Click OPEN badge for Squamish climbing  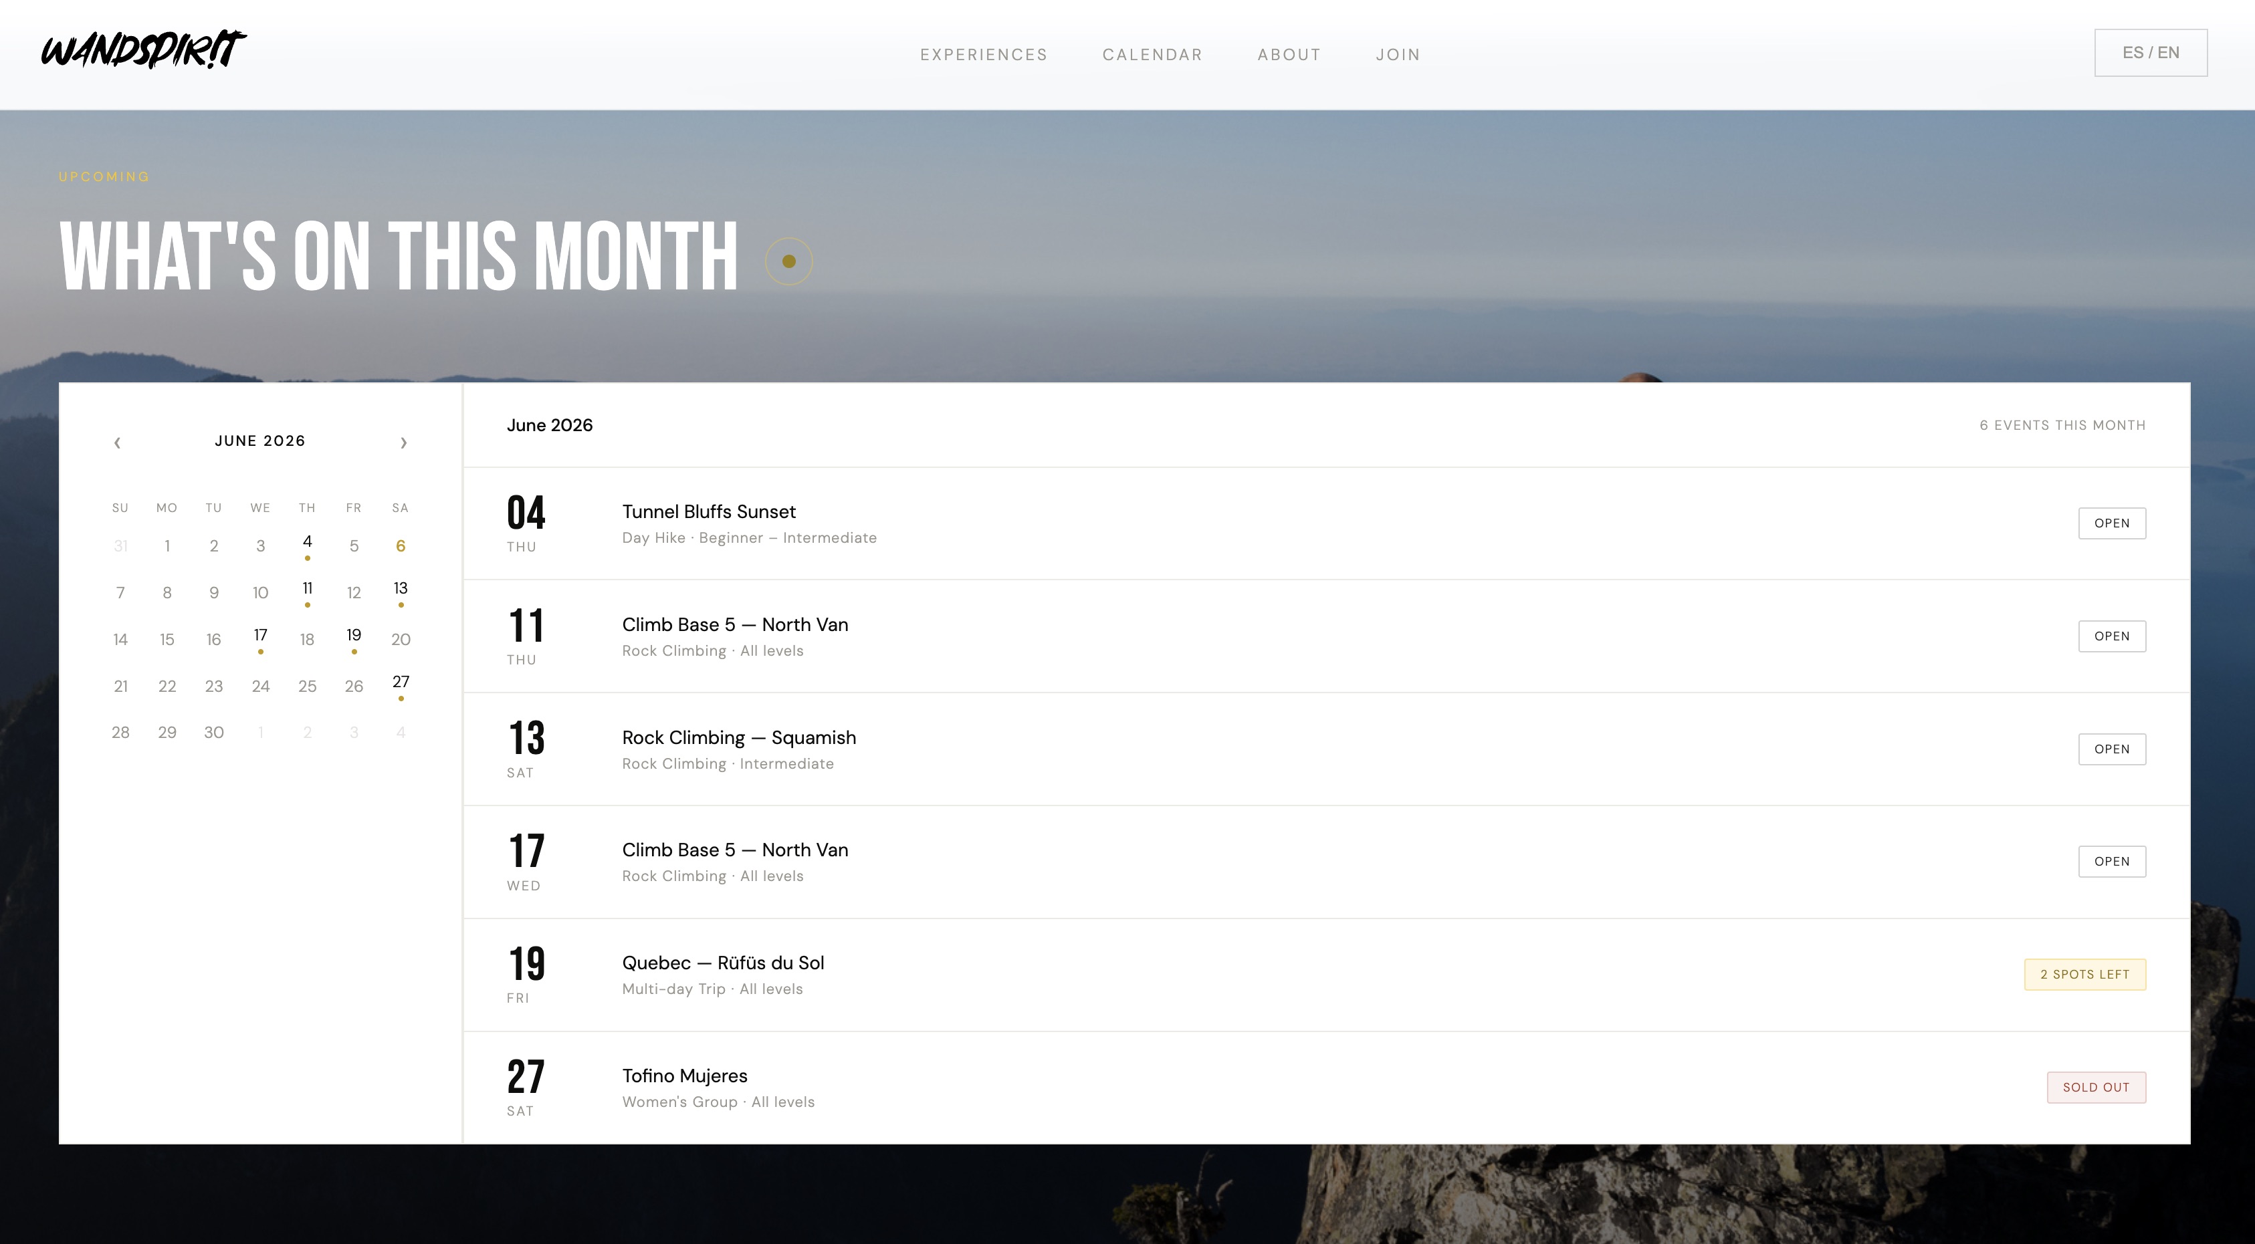pyautogui.click(x=2111, y=749)
